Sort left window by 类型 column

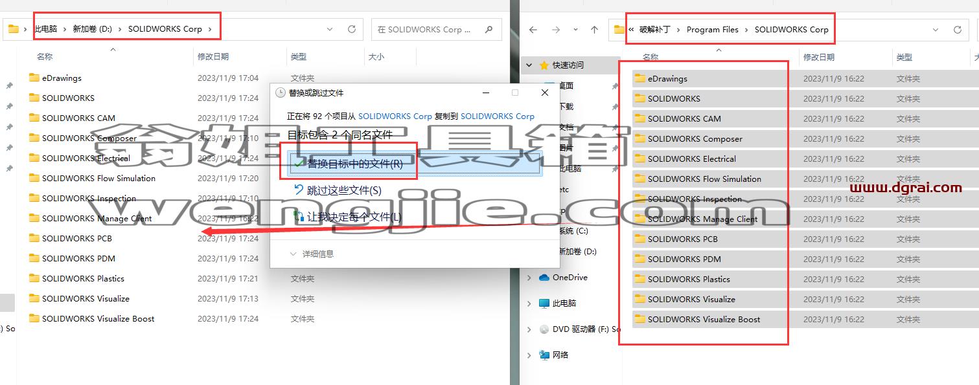click(x=299, y=57)
